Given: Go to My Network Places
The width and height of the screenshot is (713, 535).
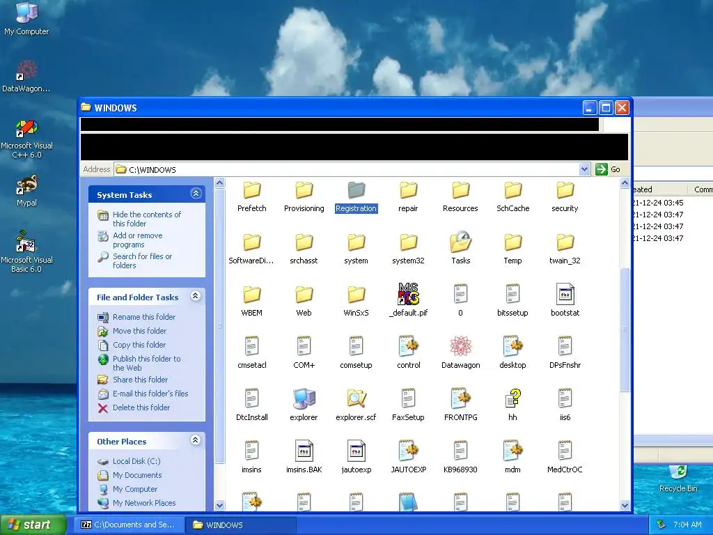Looking at the screenshot, I should (x=143, y=503).
